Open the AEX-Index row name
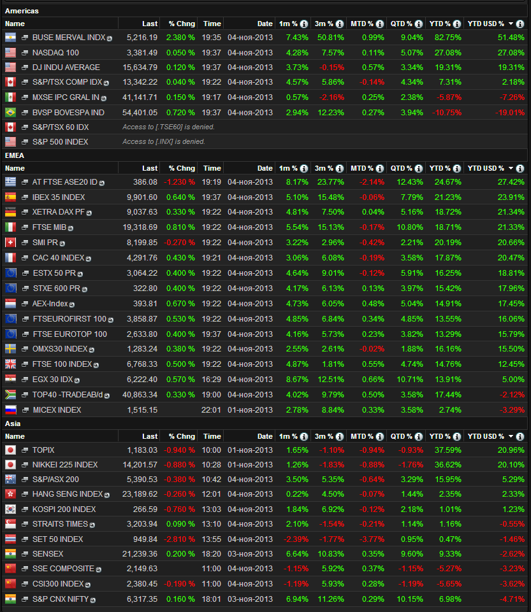 point(50,304)
